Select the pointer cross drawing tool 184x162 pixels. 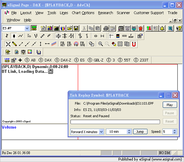pos(8,44)
